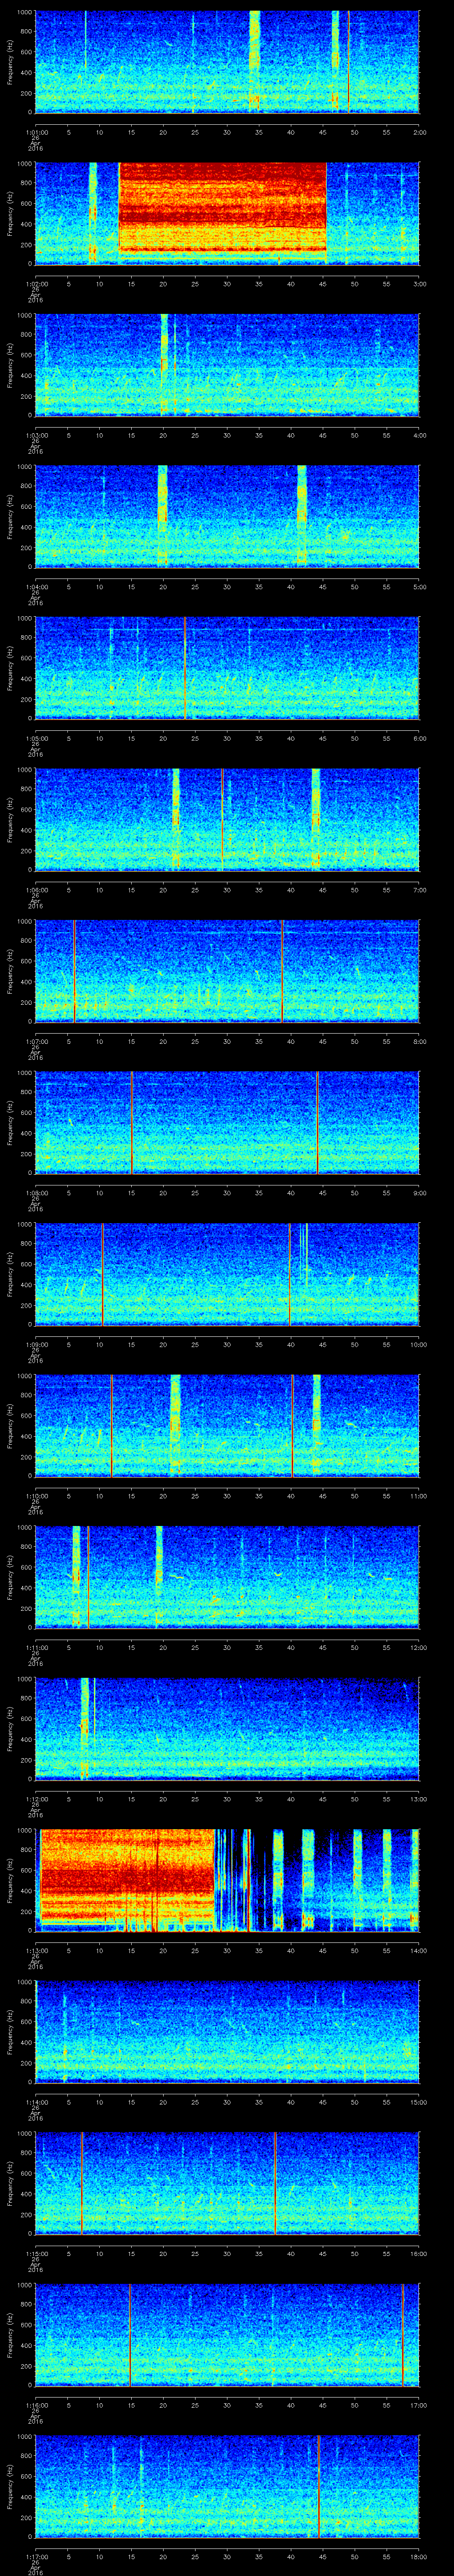Viewport: 454px width, 2576px height.
Task: Click the 1:12:00 start time label
Action: click(x=36, y=1799)
